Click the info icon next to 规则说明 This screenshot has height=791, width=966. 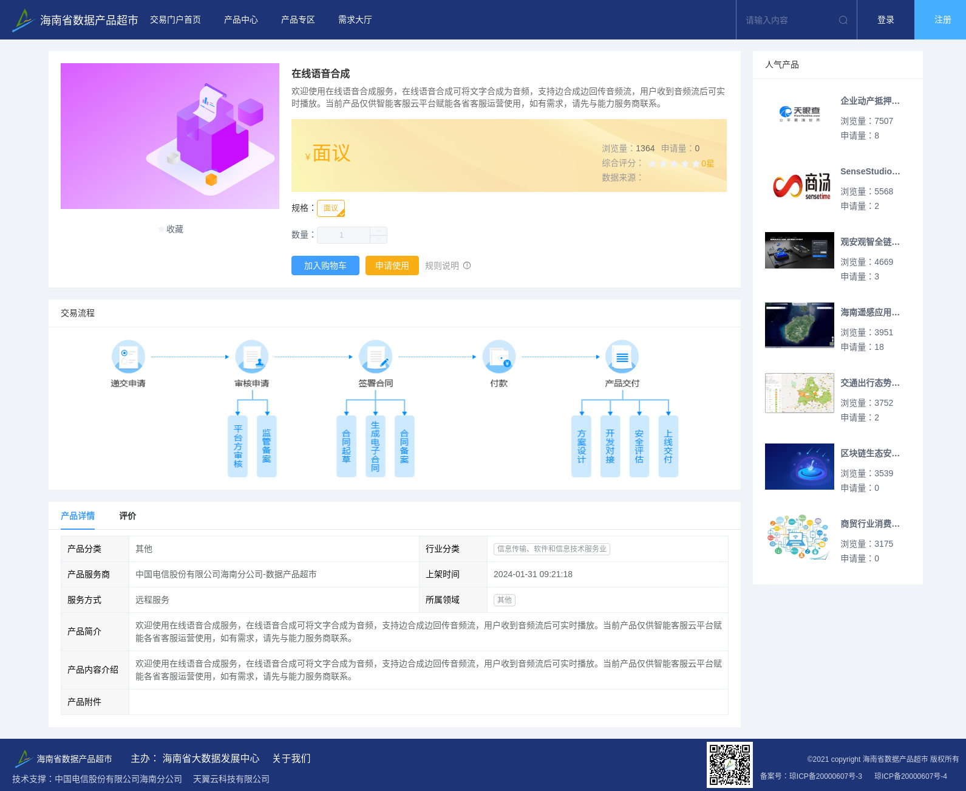(x=467, y=265)
